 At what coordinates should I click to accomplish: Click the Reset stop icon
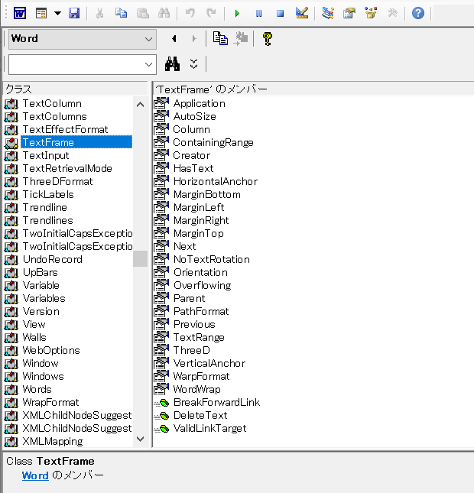pyautogui.click(x=280, y=13)
